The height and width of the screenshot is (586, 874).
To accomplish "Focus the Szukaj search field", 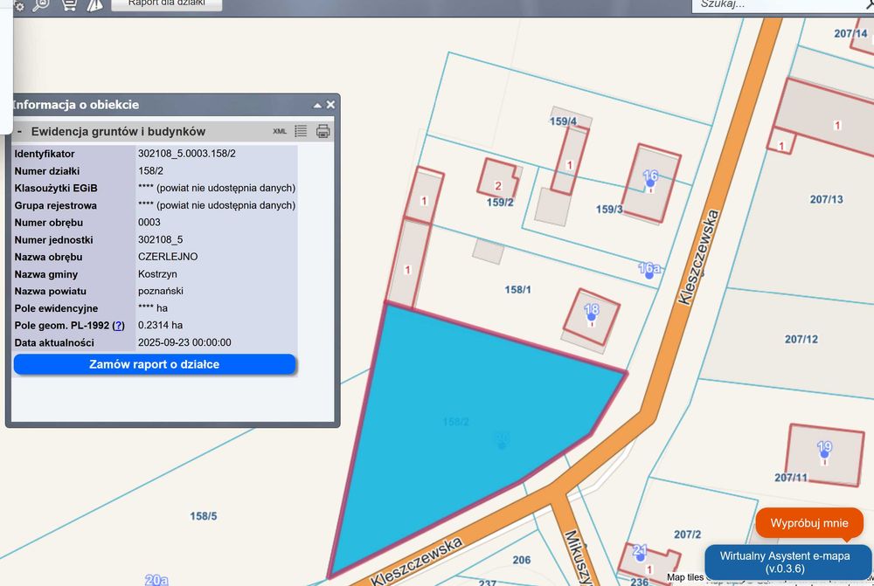I will click(780, 5).
